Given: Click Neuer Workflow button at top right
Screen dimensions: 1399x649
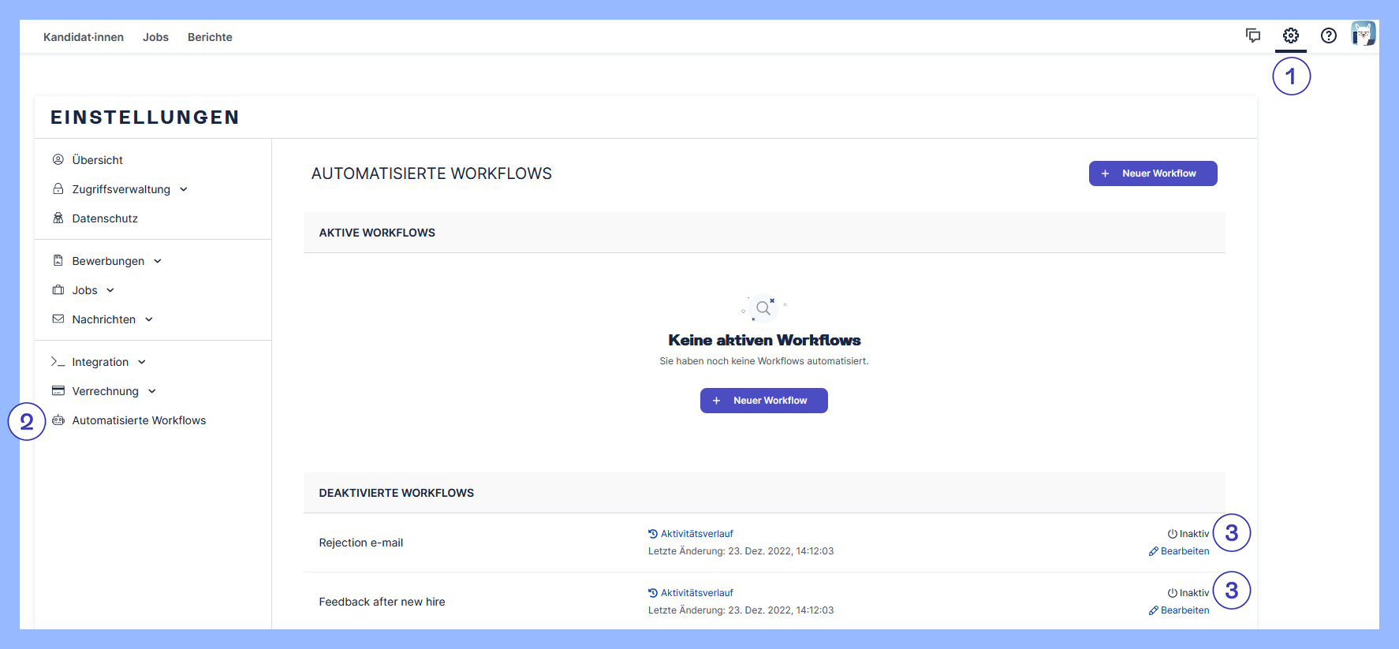Looking at the screenshot, I should coord(1152,173).
